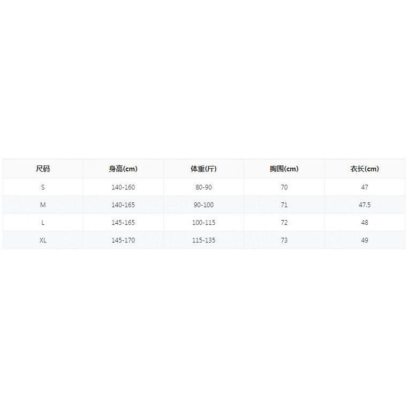Screen dimensions: 408x408
Task: Select the bust value 73
Action: pos(284,240)
